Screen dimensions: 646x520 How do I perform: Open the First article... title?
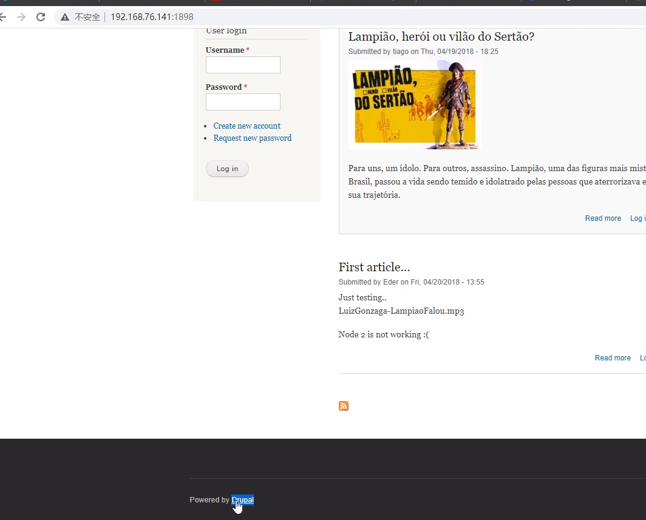point(374,267)
